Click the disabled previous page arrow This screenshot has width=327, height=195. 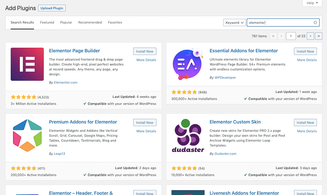281,36
